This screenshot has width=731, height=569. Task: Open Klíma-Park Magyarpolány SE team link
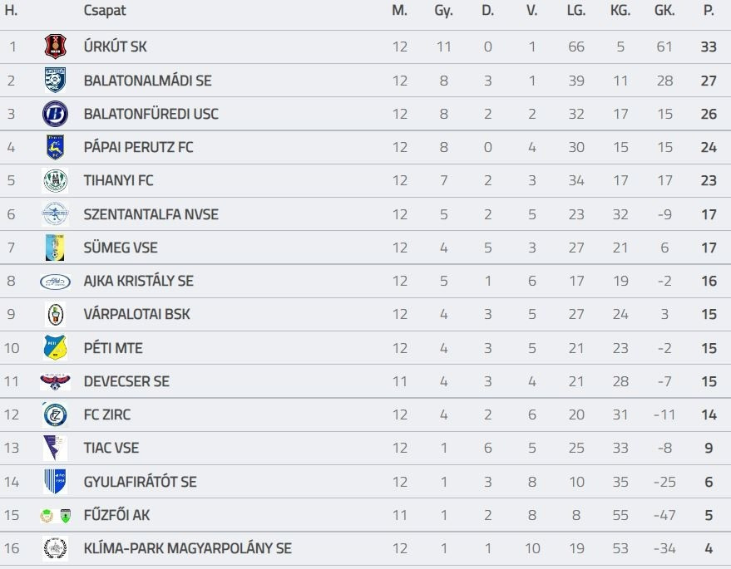(x=187, y=548)
